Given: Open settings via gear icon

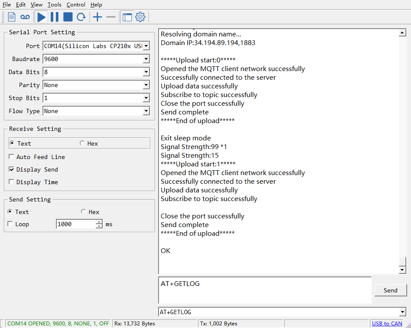Looking at the screenshot, I should 140,17.
